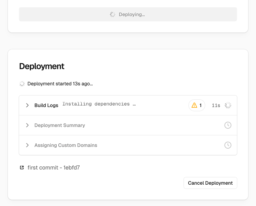Open the first commit - 1ebfd7 link

54,168
